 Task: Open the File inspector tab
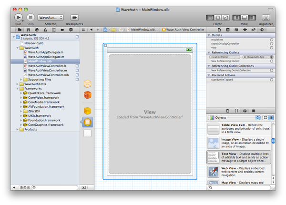[219, 30]
